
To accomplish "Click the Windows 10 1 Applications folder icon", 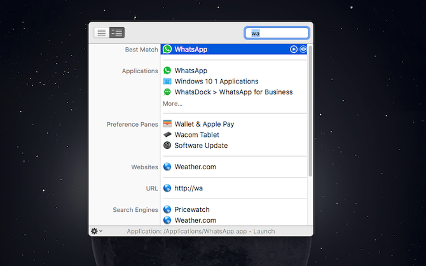I will pos(167,81).
